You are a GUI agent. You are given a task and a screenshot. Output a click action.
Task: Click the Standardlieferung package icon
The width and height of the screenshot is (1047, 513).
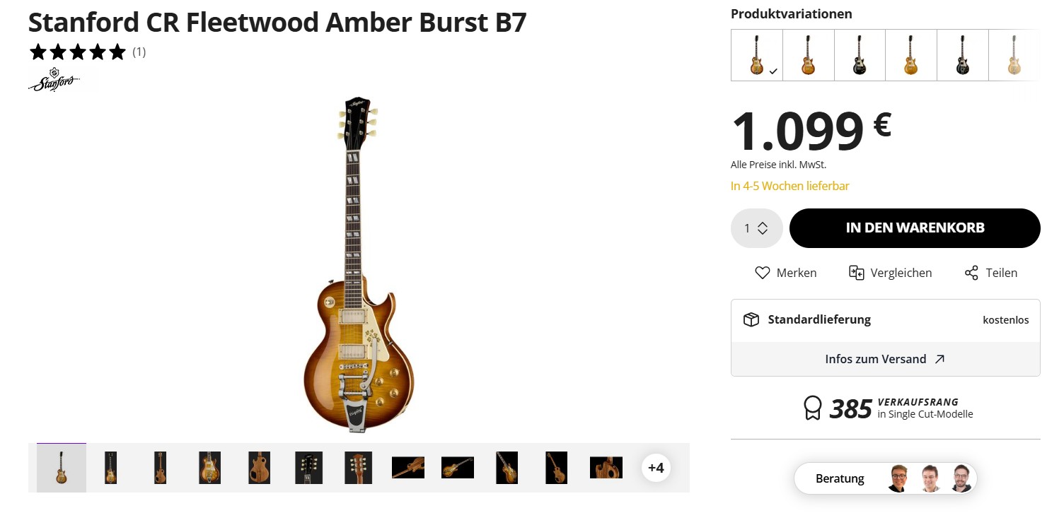[751, 320]
